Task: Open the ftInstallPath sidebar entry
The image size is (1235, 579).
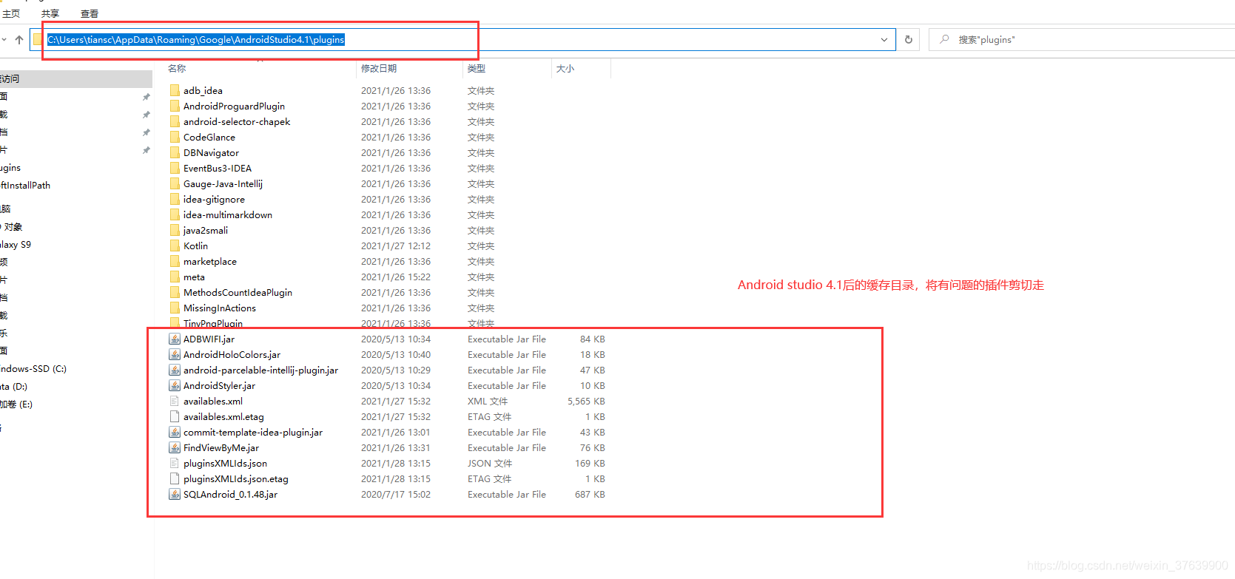Action: (x=25, y=185)
